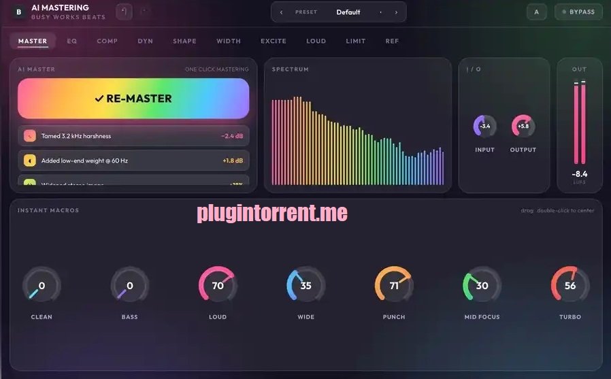The image size is (611, 379).
Task: Click the rainbow spectrum analyzer display
Action: (x=358, y=141)
